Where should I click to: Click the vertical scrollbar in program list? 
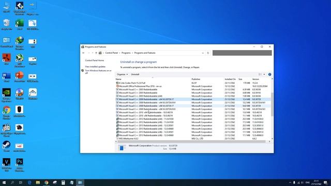[x=272, y=104]
